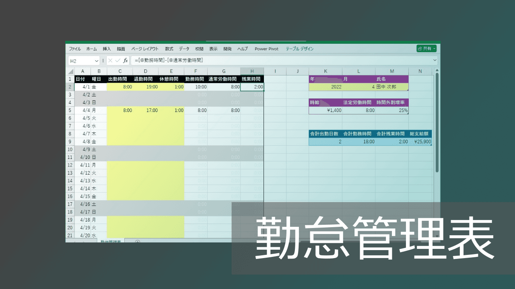The width and height of the screenshot is (515, 289).
Task: Expand the formula bar with right chevron
Action: click(435, 60)
